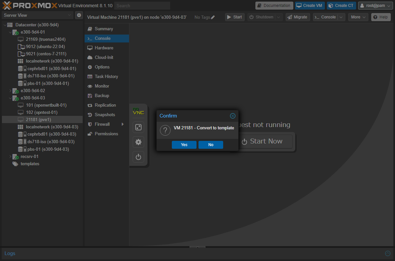The image size is (395, 261).
Task: Click the Documentation button
Action: pos(274,6)
